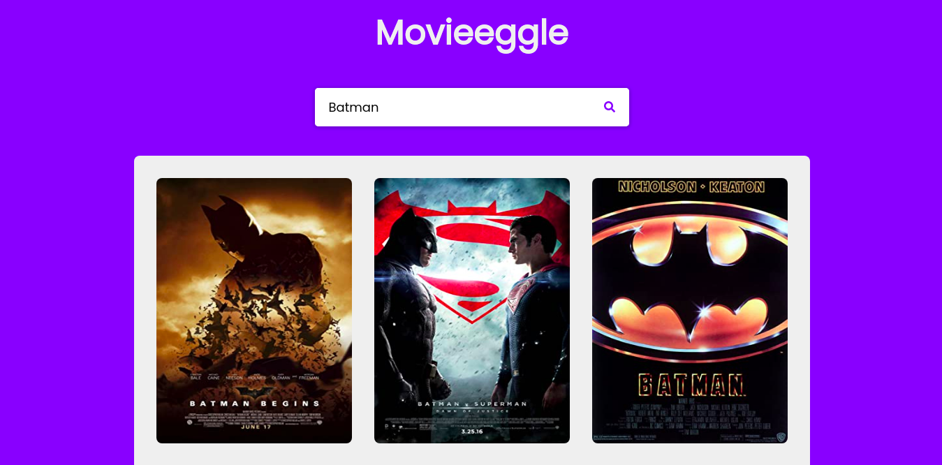Click the "JUNE 17" release date text

[254, 427]
